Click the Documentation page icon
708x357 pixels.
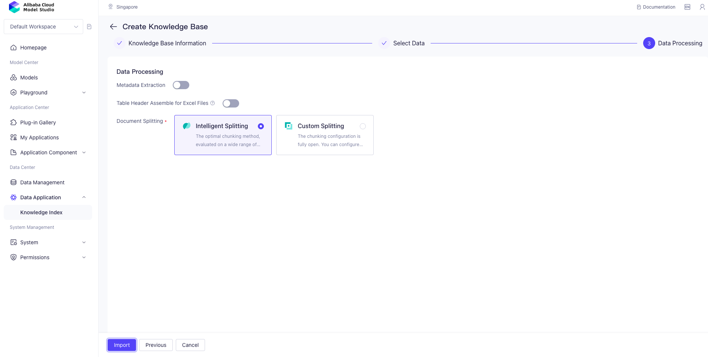pos(639,7)
